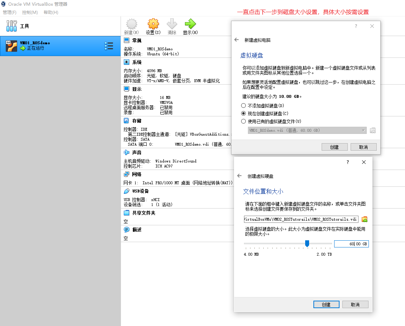Click the 60.00 GB size input field
This screenshot has height=326, width=405.
pos(351,244)
